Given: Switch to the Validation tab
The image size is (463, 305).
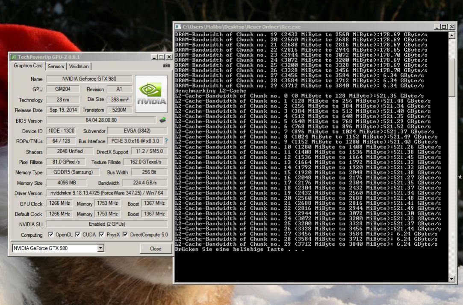Looking at the screenshot, I should click(79, 66).
